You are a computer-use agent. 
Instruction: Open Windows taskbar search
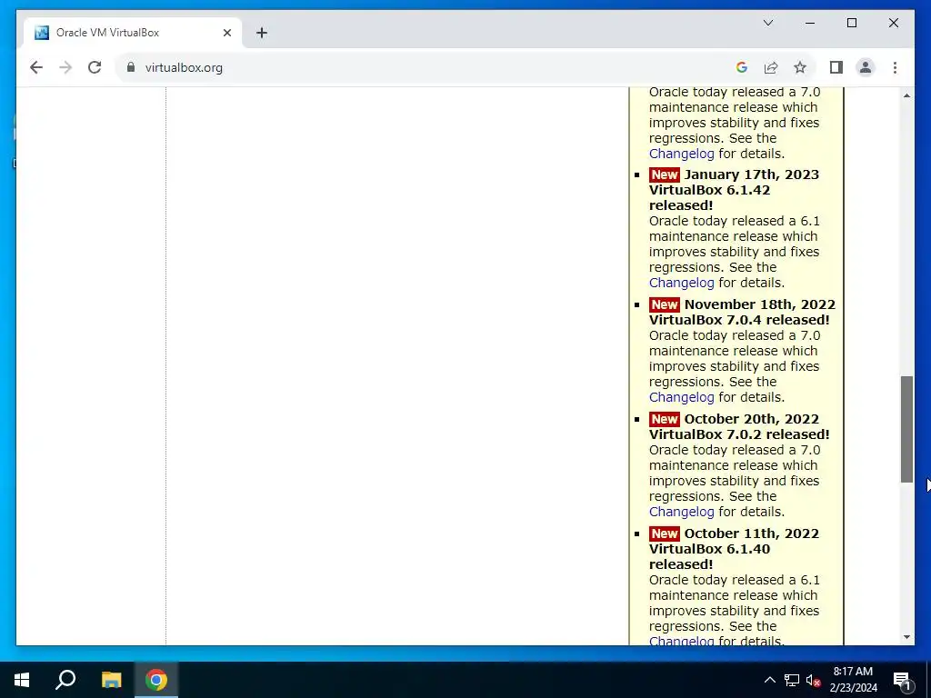65,680
